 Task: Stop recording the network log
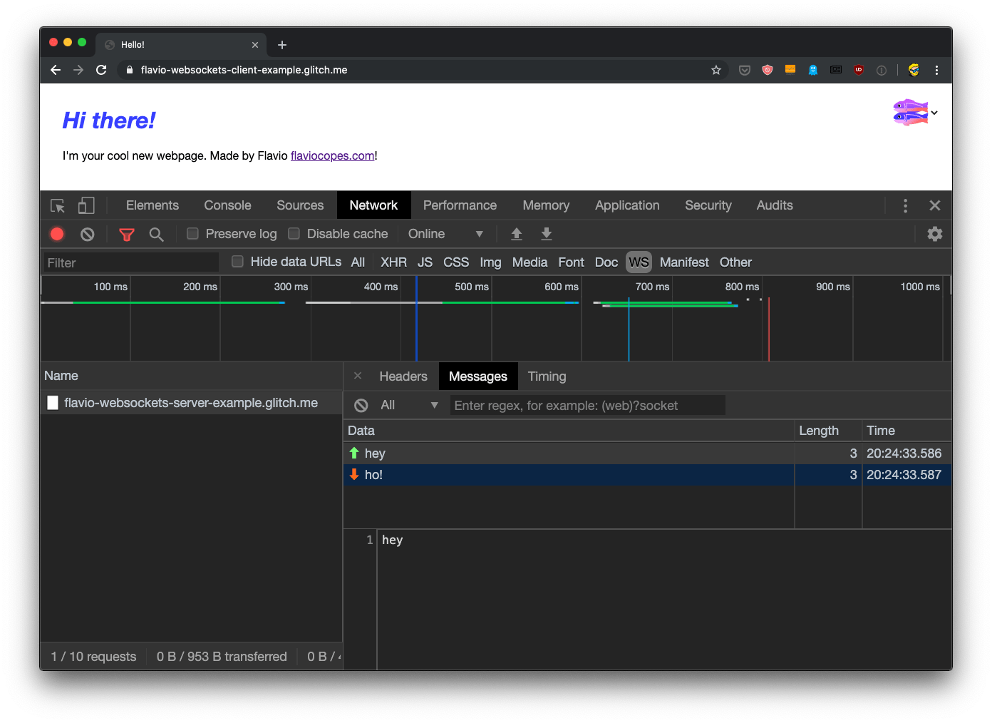pyautogui.click(x=57, y=233)
